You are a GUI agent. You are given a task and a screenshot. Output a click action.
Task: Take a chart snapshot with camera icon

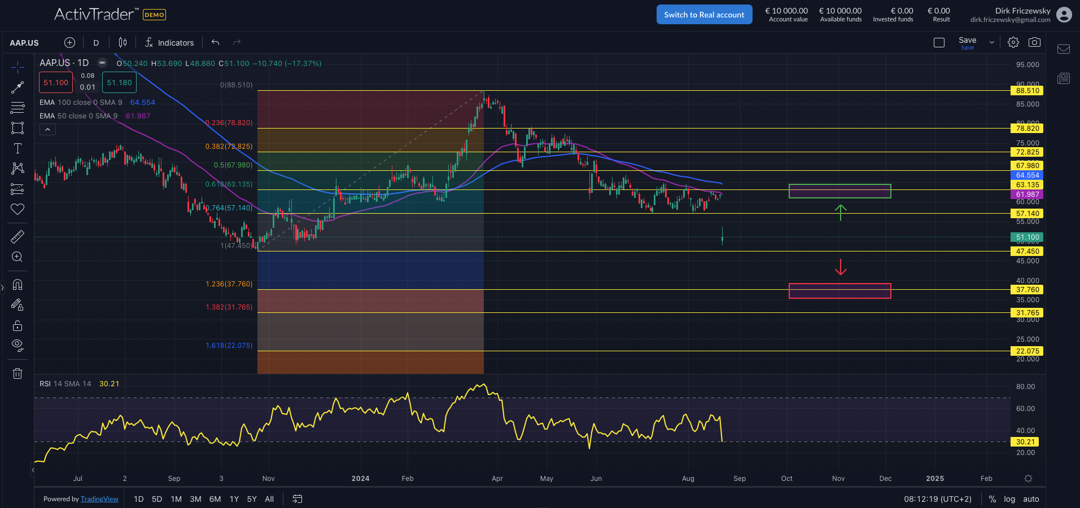[1034, 42]
